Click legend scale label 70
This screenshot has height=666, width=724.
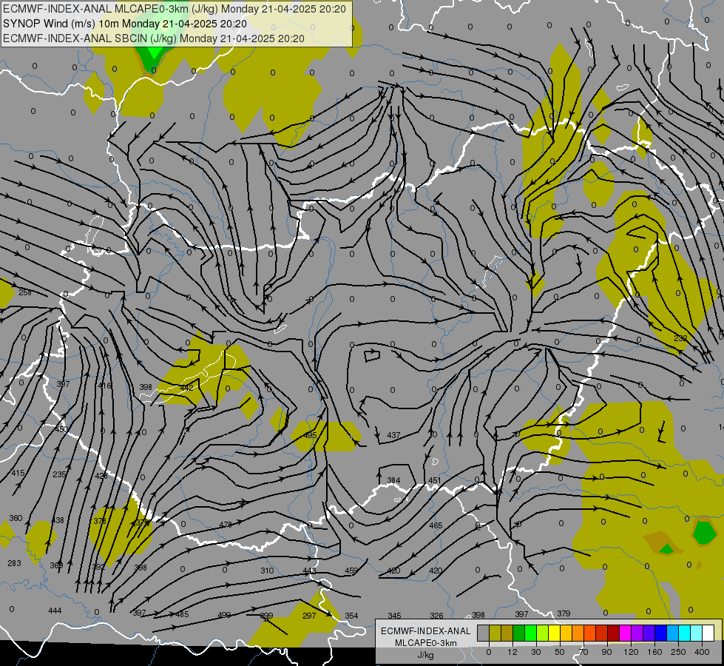583,652
